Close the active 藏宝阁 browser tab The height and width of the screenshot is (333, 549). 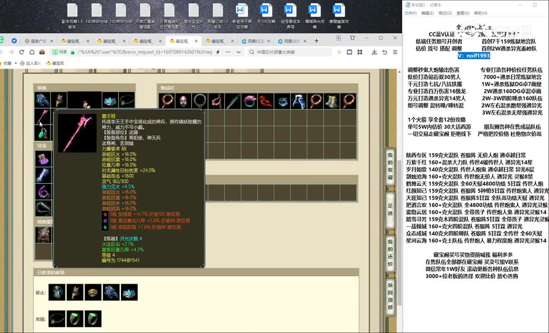pos(196,41)
